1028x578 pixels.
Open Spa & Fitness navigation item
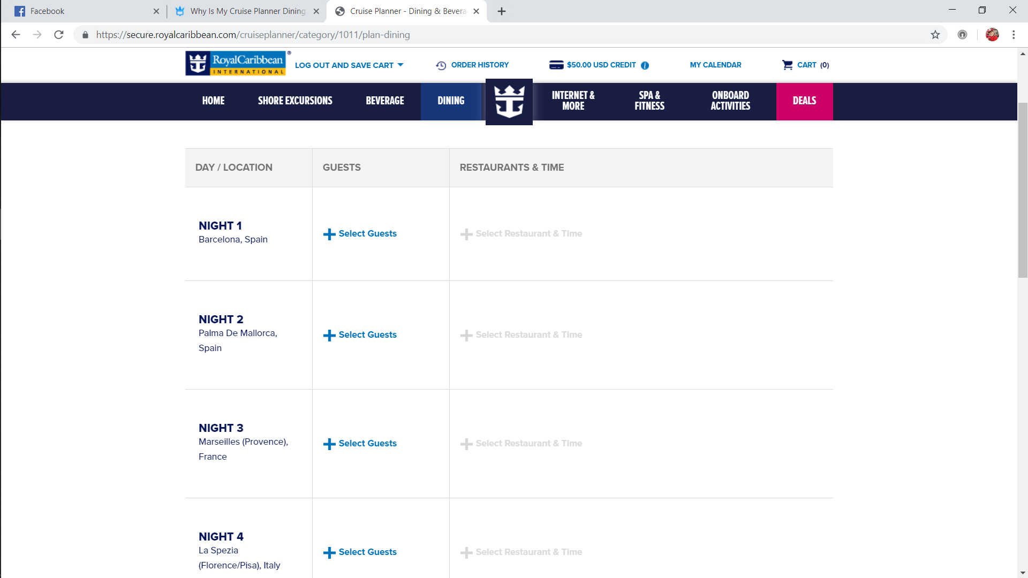[649, 101]
